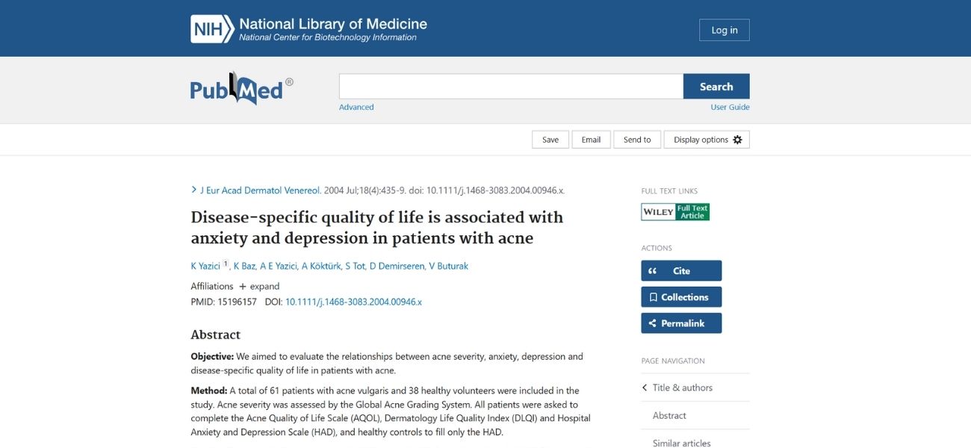Open the Advanced search link
The image size is (971, 448).
pyautogui.click(x=356, y=106)
